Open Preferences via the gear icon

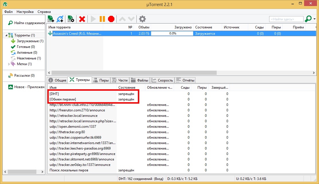(x=142, y=19)
